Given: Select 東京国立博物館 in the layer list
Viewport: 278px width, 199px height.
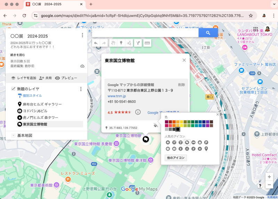Looking at the screenshot, I should tap(50, 124).
